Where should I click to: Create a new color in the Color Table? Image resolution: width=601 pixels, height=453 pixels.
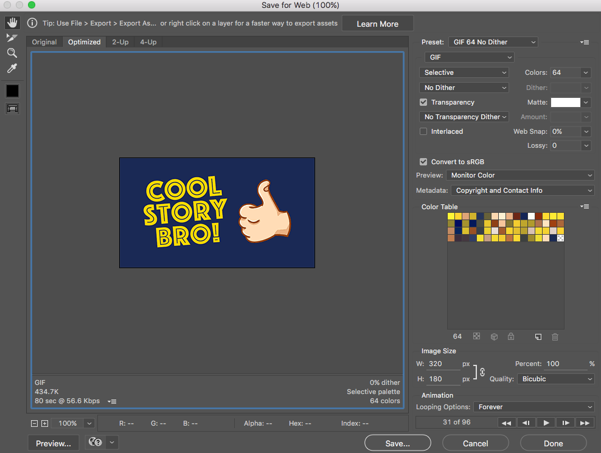coord(538,336)
